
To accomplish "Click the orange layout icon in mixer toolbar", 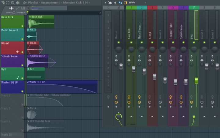I will 125,2.
